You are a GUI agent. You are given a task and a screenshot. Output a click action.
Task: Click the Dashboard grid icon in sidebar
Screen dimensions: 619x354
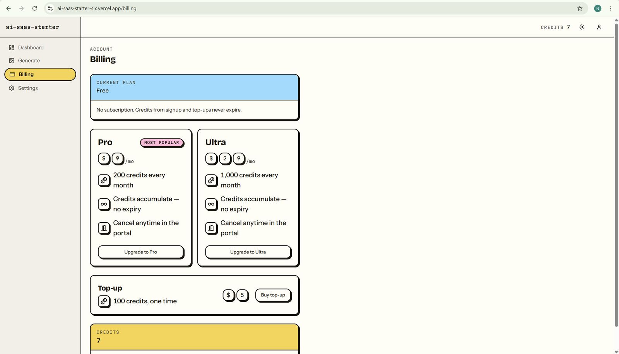12,48
